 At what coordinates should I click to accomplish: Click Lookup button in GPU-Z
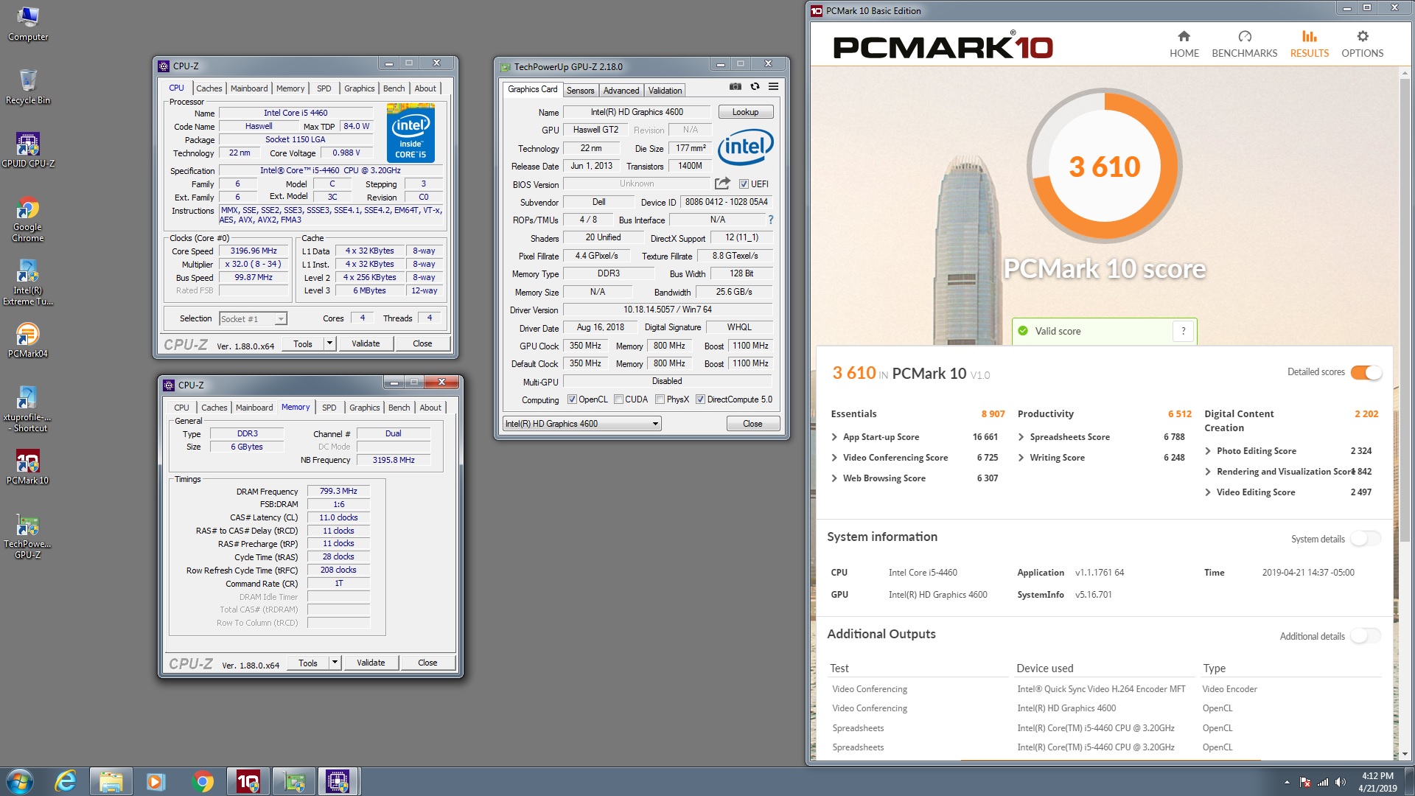[x=745, y=112]
